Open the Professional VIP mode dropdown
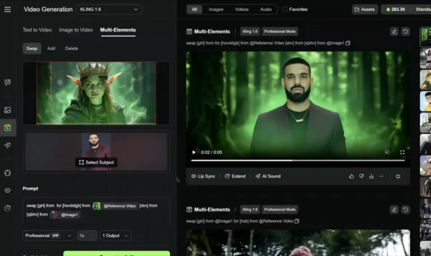 point(48,236)
